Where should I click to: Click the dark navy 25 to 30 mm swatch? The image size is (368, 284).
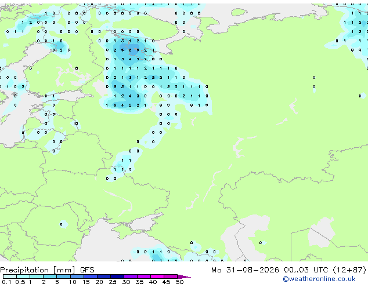click(x=117, y=276)
